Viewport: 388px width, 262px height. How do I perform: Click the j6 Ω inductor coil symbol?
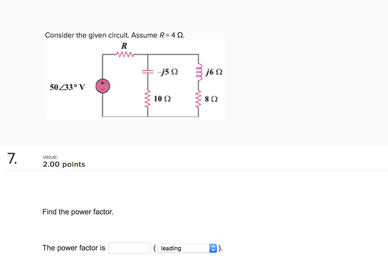pyautogui.click(x=198, y=71)
